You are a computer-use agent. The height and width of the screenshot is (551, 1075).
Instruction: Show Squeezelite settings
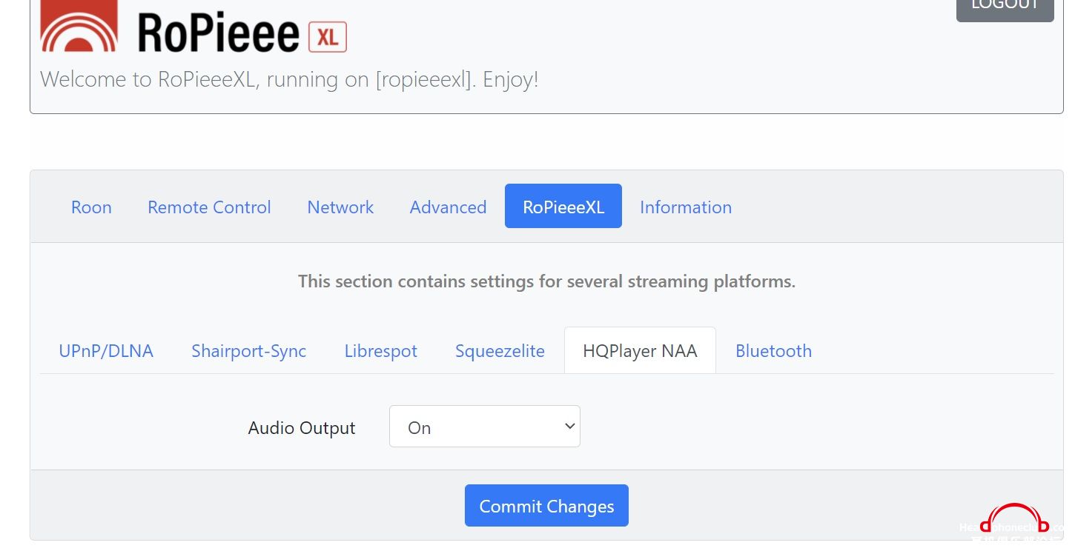point(500,350)
